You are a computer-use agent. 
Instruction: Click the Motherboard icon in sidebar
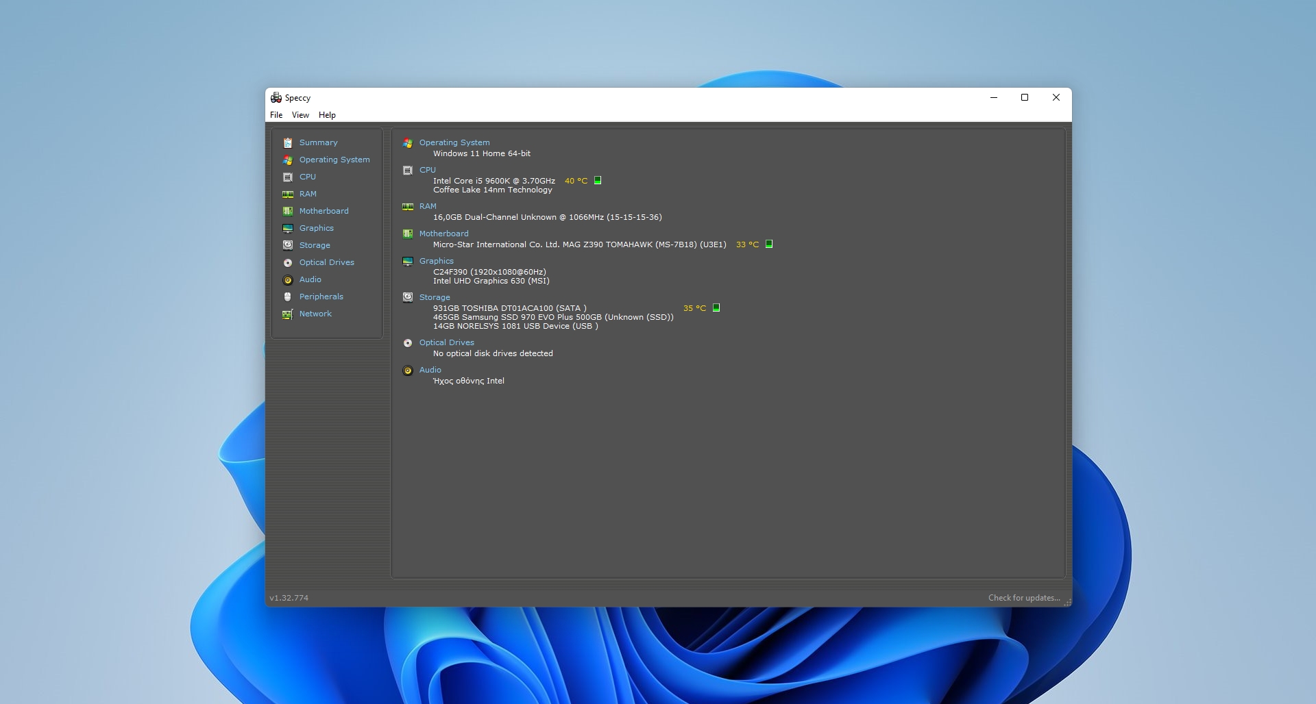(x=288, y=211)
